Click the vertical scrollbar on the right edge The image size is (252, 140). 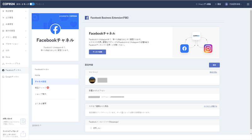251,69
